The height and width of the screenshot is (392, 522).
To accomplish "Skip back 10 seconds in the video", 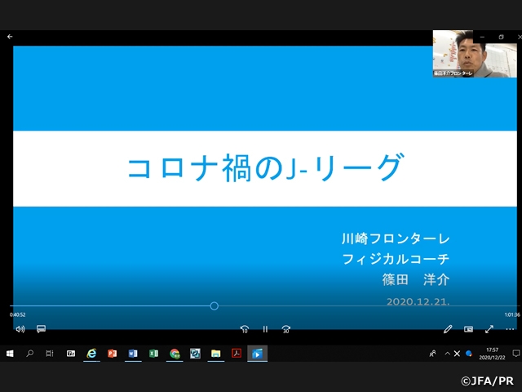I will tap(244, 329).
